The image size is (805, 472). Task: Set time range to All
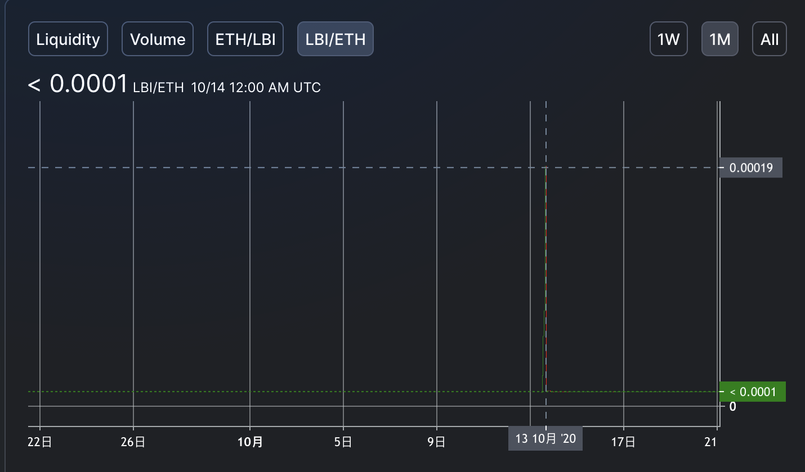[x=770, y=39]
